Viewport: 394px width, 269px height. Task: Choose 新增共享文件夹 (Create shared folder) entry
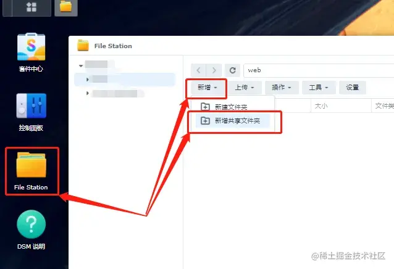(232, 121)
